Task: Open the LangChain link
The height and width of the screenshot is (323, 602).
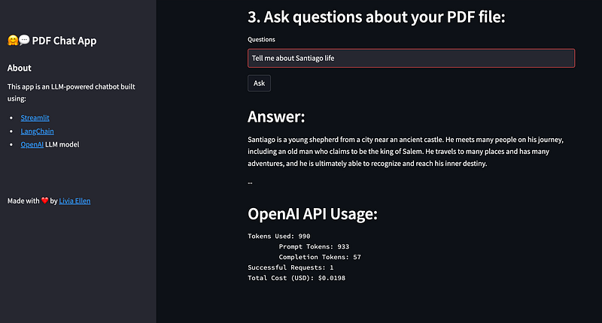Action: 37,131
